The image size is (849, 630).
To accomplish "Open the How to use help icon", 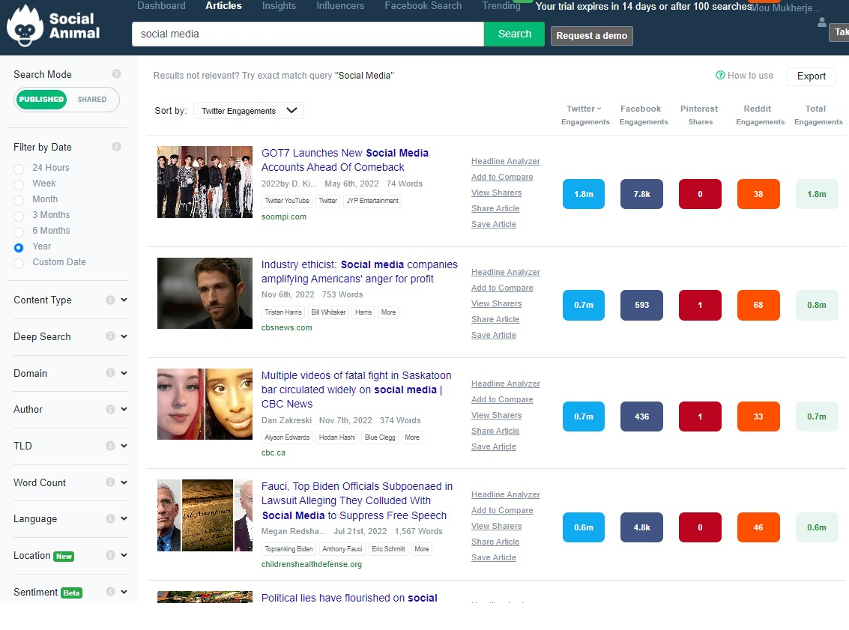I will click(x=720, y=76).
